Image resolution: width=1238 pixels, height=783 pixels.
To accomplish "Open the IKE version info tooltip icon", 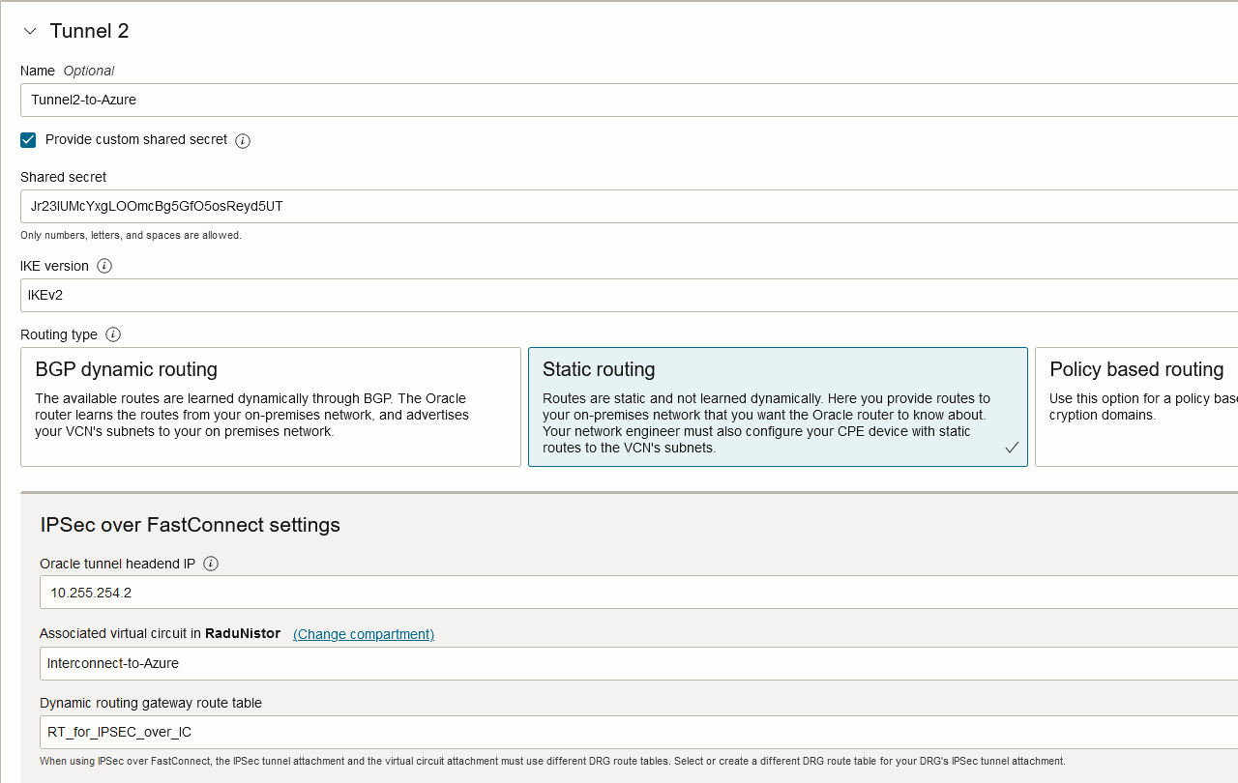I will click(104, 266).
